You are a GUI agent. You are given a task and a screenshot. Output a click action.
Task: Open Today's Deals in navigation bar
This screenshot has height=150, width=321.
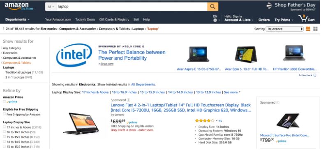85,20
